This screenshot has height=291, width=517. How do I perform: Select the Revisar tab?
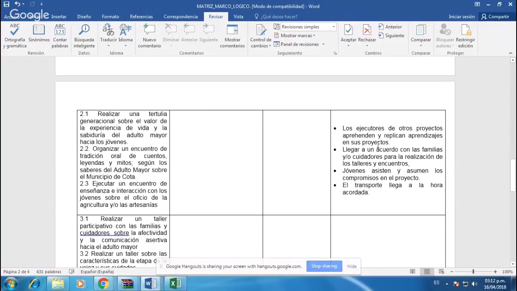(x=216, y=17)
